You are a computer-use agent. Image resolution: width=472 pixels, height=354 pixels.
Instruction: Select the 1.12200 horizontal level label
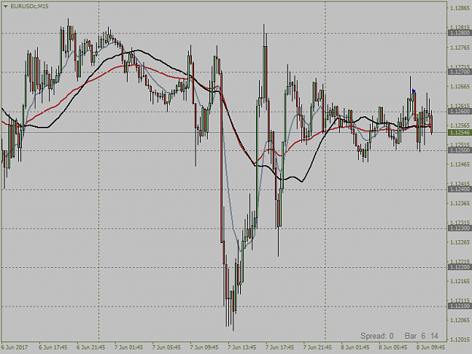[460, 267]
